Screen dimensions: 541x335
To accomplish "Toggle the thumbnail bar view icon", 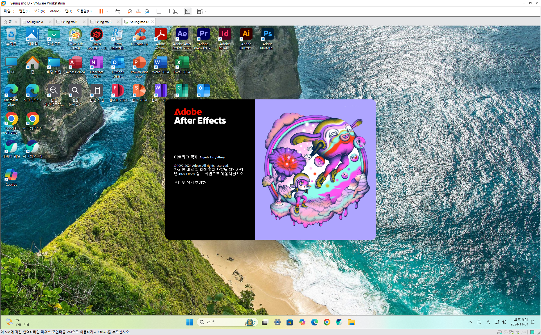I will [167, 11].
